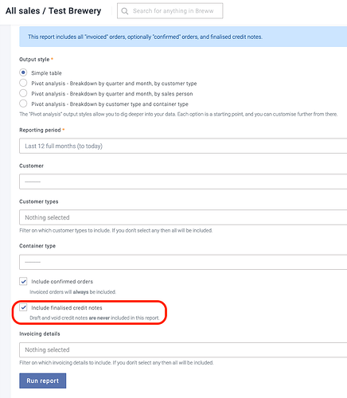Click the blue report info banner
Image resolution: width=347 pixels, height=398 pixels.
coord(183,37)
